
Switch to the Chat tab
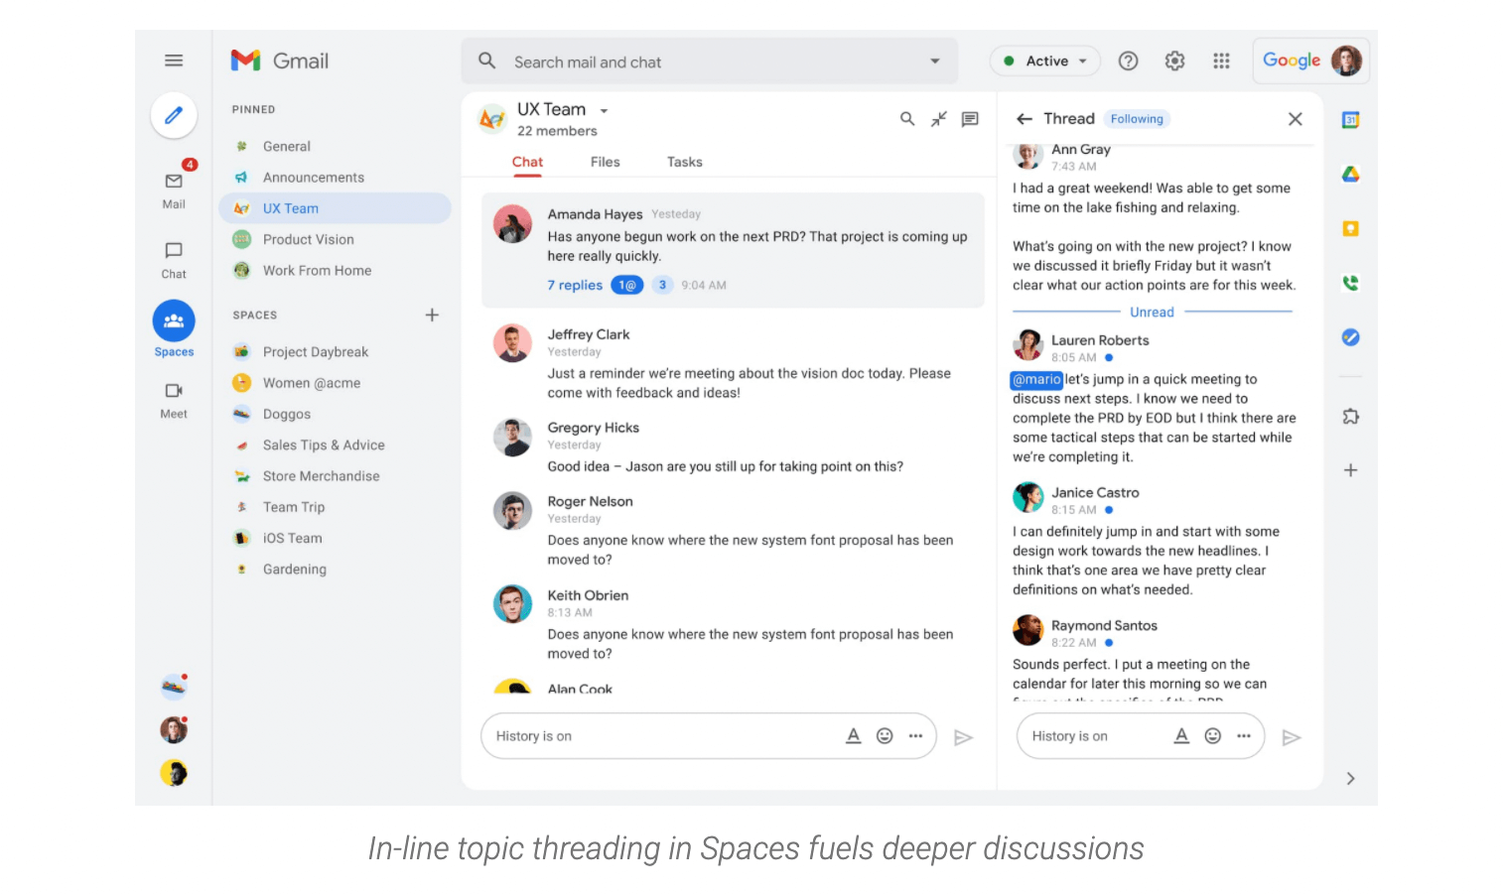point(527,162)
